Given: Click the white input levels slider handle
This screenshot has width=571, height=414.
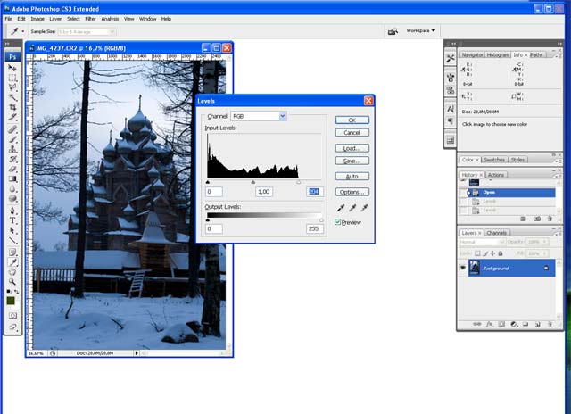Looking at the screenshot, I should [x=299, y=182].
